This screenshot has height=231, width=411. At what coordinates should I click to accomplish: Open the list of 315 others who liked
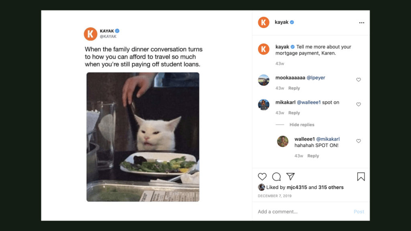[331, 187]
